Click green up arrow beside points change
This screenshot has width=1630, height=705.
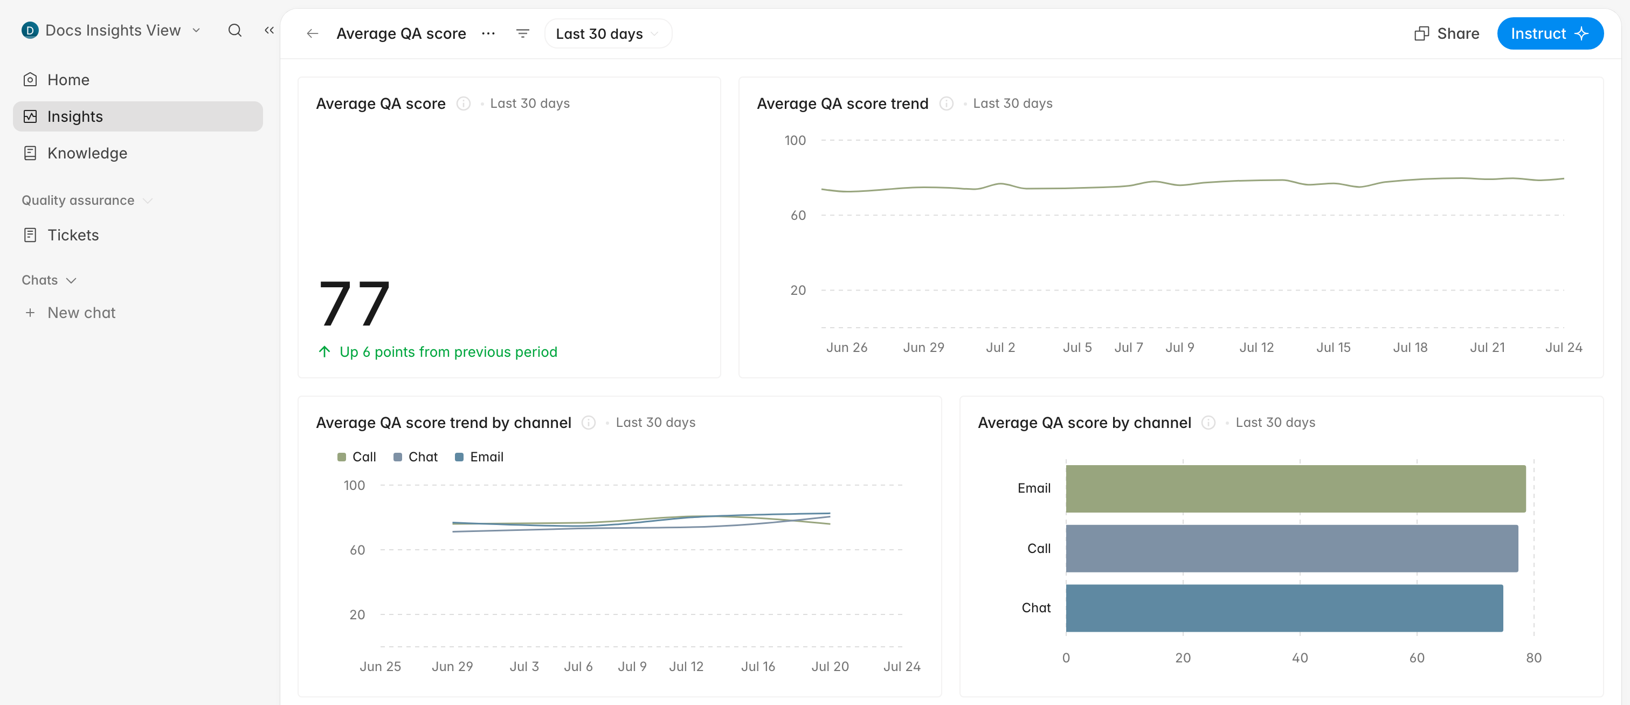tap(324, 351)
